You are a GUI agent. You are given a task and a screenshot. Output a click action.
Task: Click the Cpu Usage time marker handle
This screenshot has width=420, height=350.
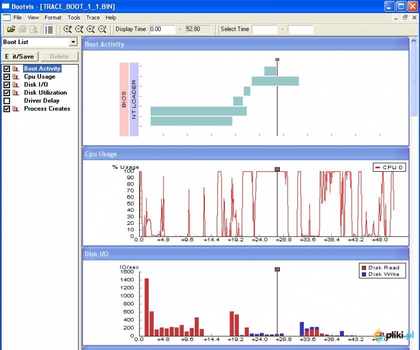(277, 169)
